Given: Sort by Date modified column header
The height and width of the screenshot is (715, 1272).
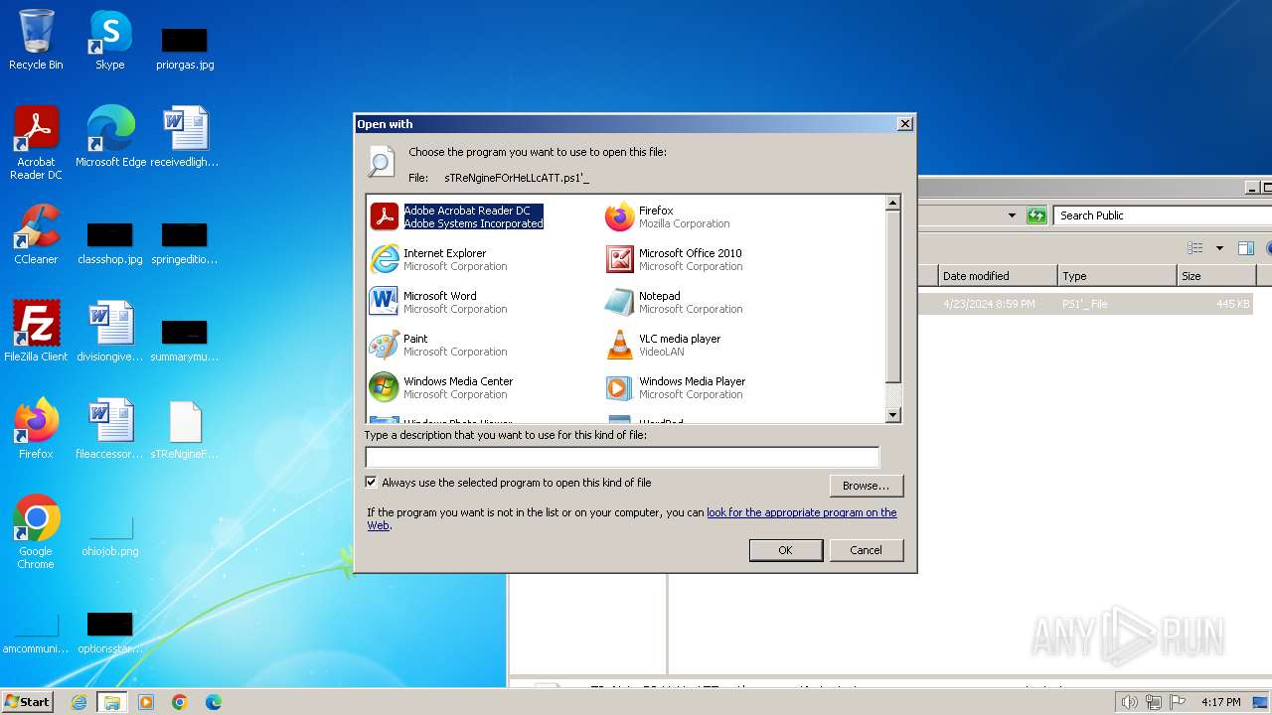Looking at the screenshot, I should pyautogui.click(x=998, y=276).
